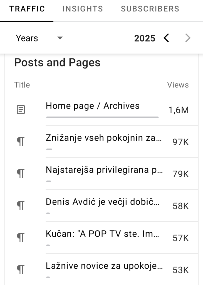
Task: Go to next year with right chevron
Action: click(x=188, y=38)
